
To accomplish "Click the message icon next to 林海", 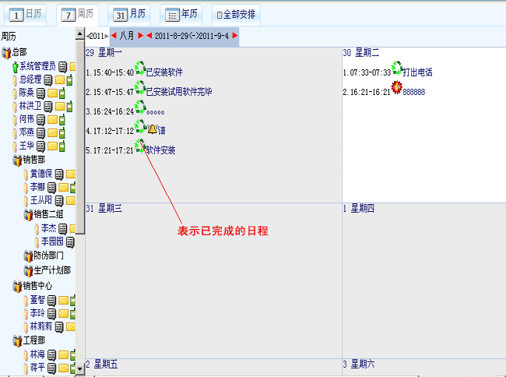I will click(x=51, y=354).
